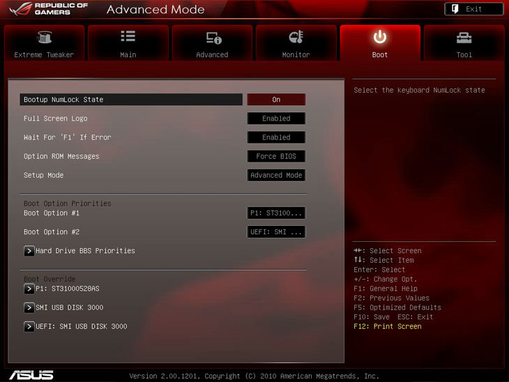
Task: Select the Bootup NumLock State row label
Action: point(63,100)
